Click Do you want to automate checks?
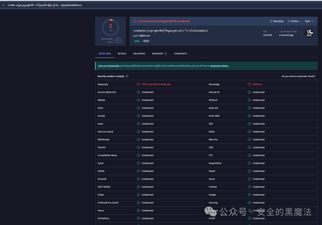 tap(298, 76)
